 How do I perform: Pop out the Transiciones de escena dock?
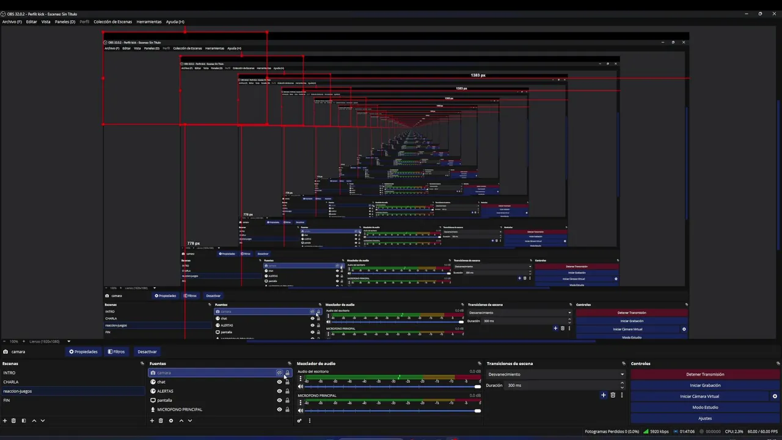pyautogui.click(x=624, y=364)
